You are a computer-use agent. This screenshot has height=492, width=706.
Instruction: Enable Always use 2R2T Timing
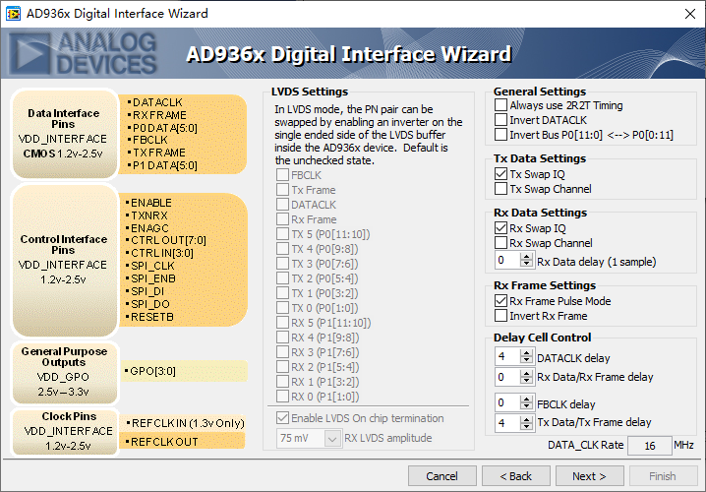(x=500, y=105)
